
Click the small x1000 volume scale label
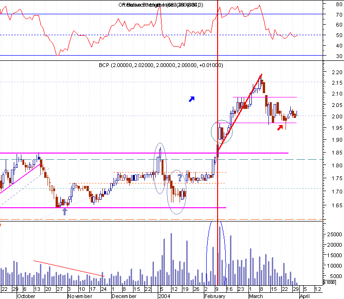[x=330, y=282]
